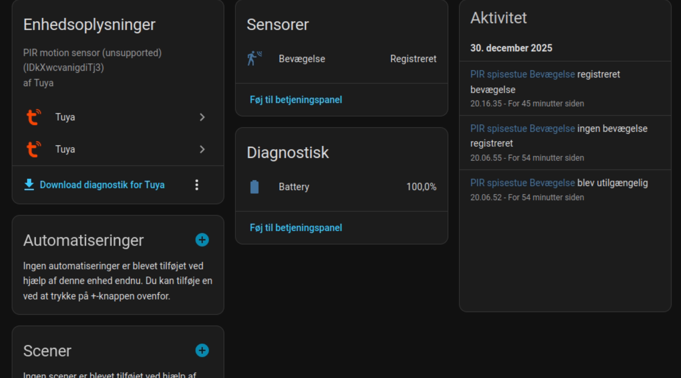Screen dimensions: 681x378
Task: Click the Battery 100,0% value
Action: pyautogui.click(x=421, y=187)
